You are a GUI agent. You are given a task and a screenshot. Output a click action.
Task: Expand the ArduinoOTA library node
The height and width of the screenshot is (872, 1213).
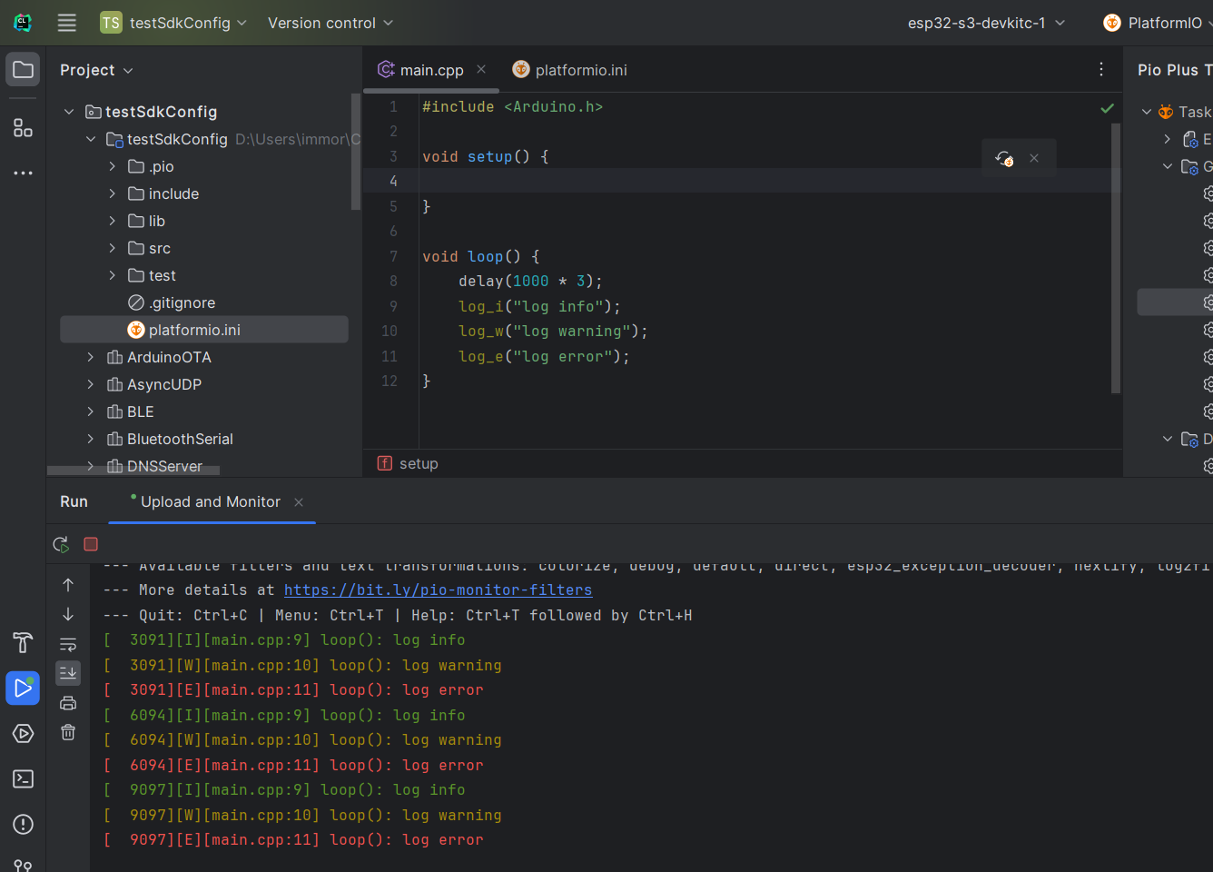click(x=91, y=357)
